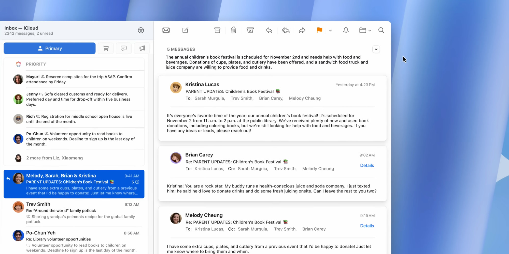Collapse the conversation summary panel
Viewport: 509px width, 254px height.
pos(376,49)
